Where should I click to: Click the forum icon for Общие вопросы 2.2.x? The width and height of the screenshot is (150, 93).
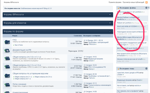(7, 67)
